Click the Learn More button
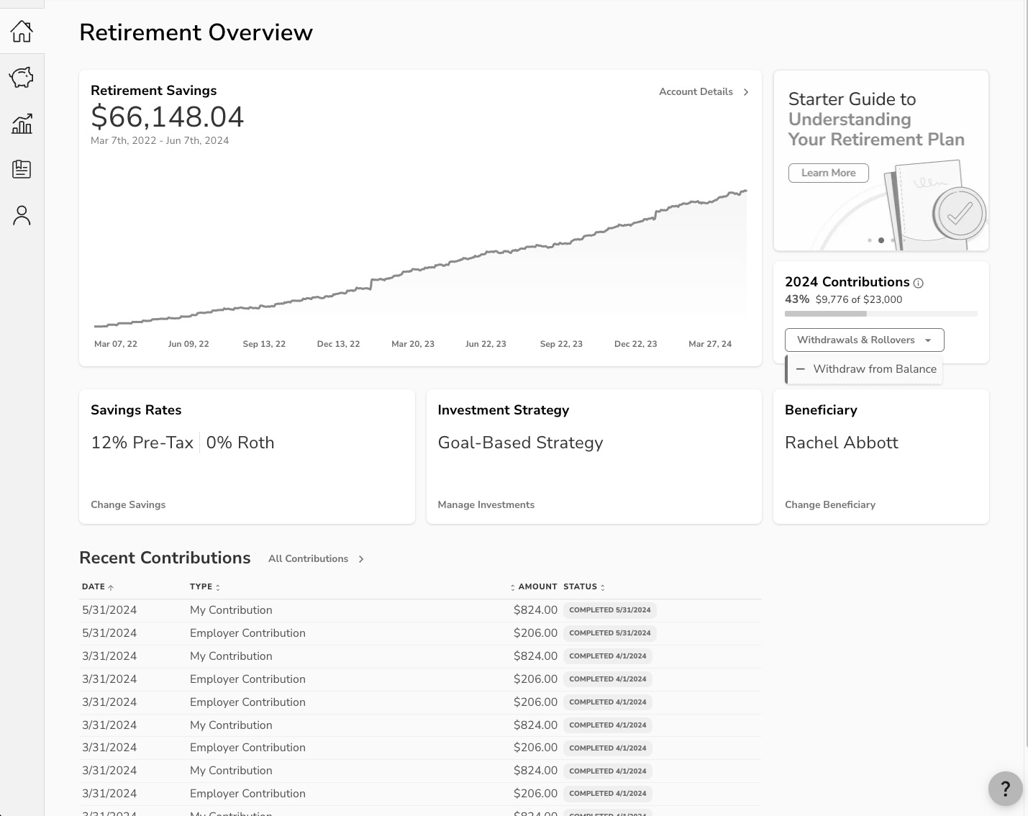1028x816 pixels. [828, 173]
